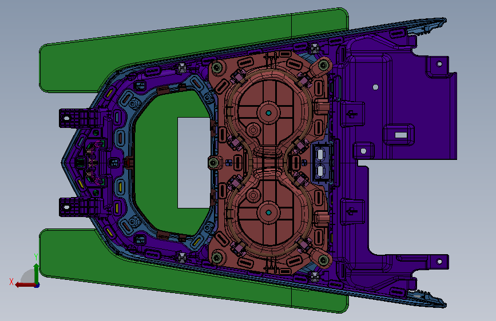Select the blue twin-slot connector beside the cup holders

coord(321,163)
